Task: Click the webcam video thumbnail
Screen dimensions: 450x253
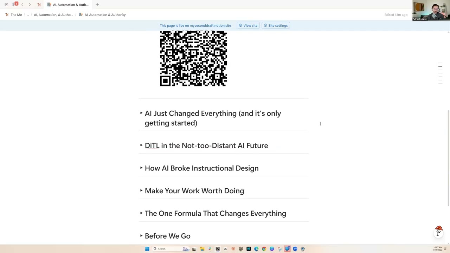Action: [x=431, y=11]
